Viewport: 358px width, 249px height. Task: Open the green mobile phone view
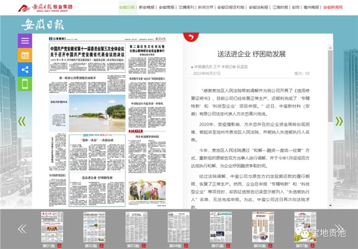click(25, 84)
